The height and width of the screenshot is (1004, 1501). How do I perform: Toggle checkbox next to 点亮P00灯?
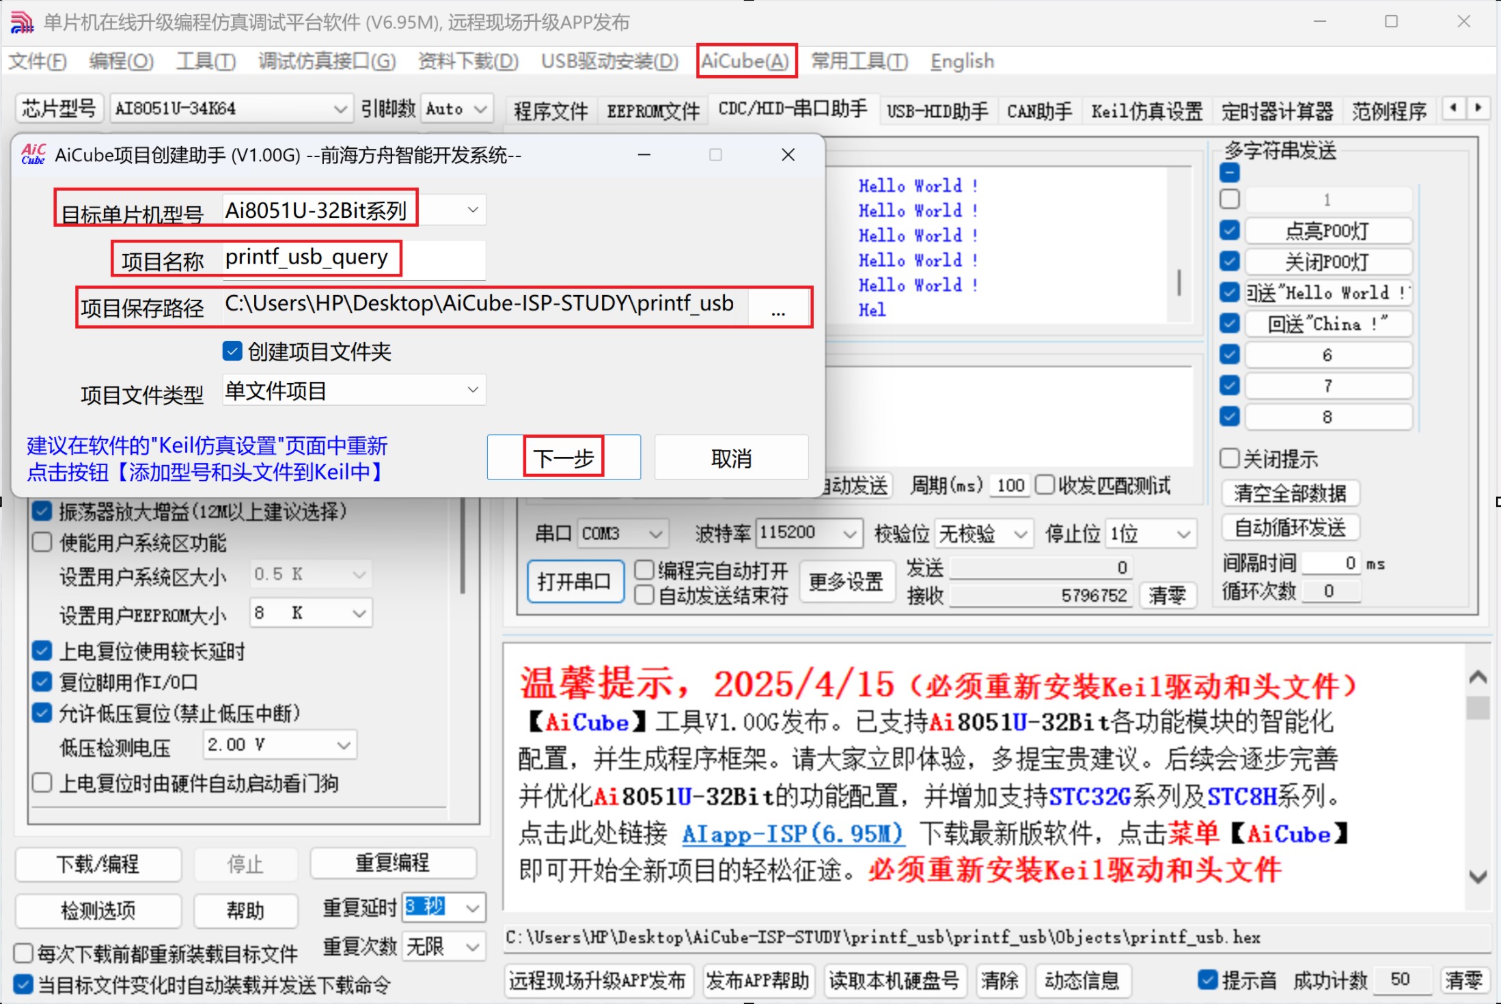(1229, 230)
